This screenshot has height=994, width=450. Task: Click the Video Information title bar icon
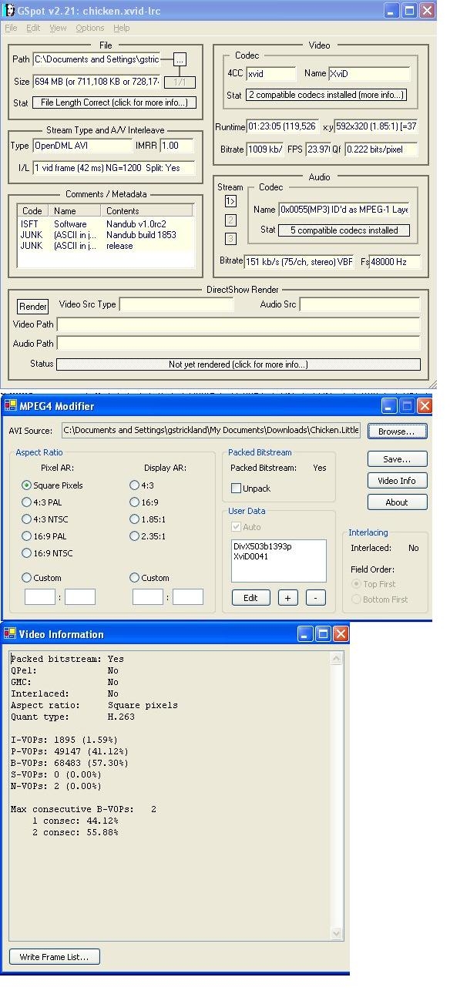tap(10, 634)
